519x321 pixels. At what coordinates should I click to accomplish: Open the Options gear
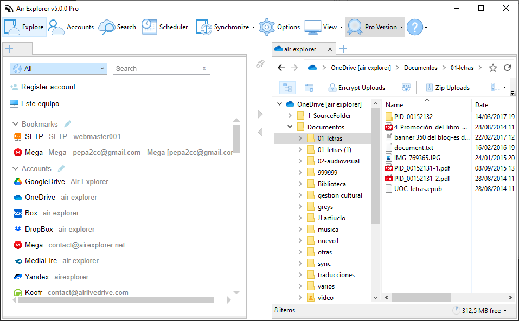(279, 27)
